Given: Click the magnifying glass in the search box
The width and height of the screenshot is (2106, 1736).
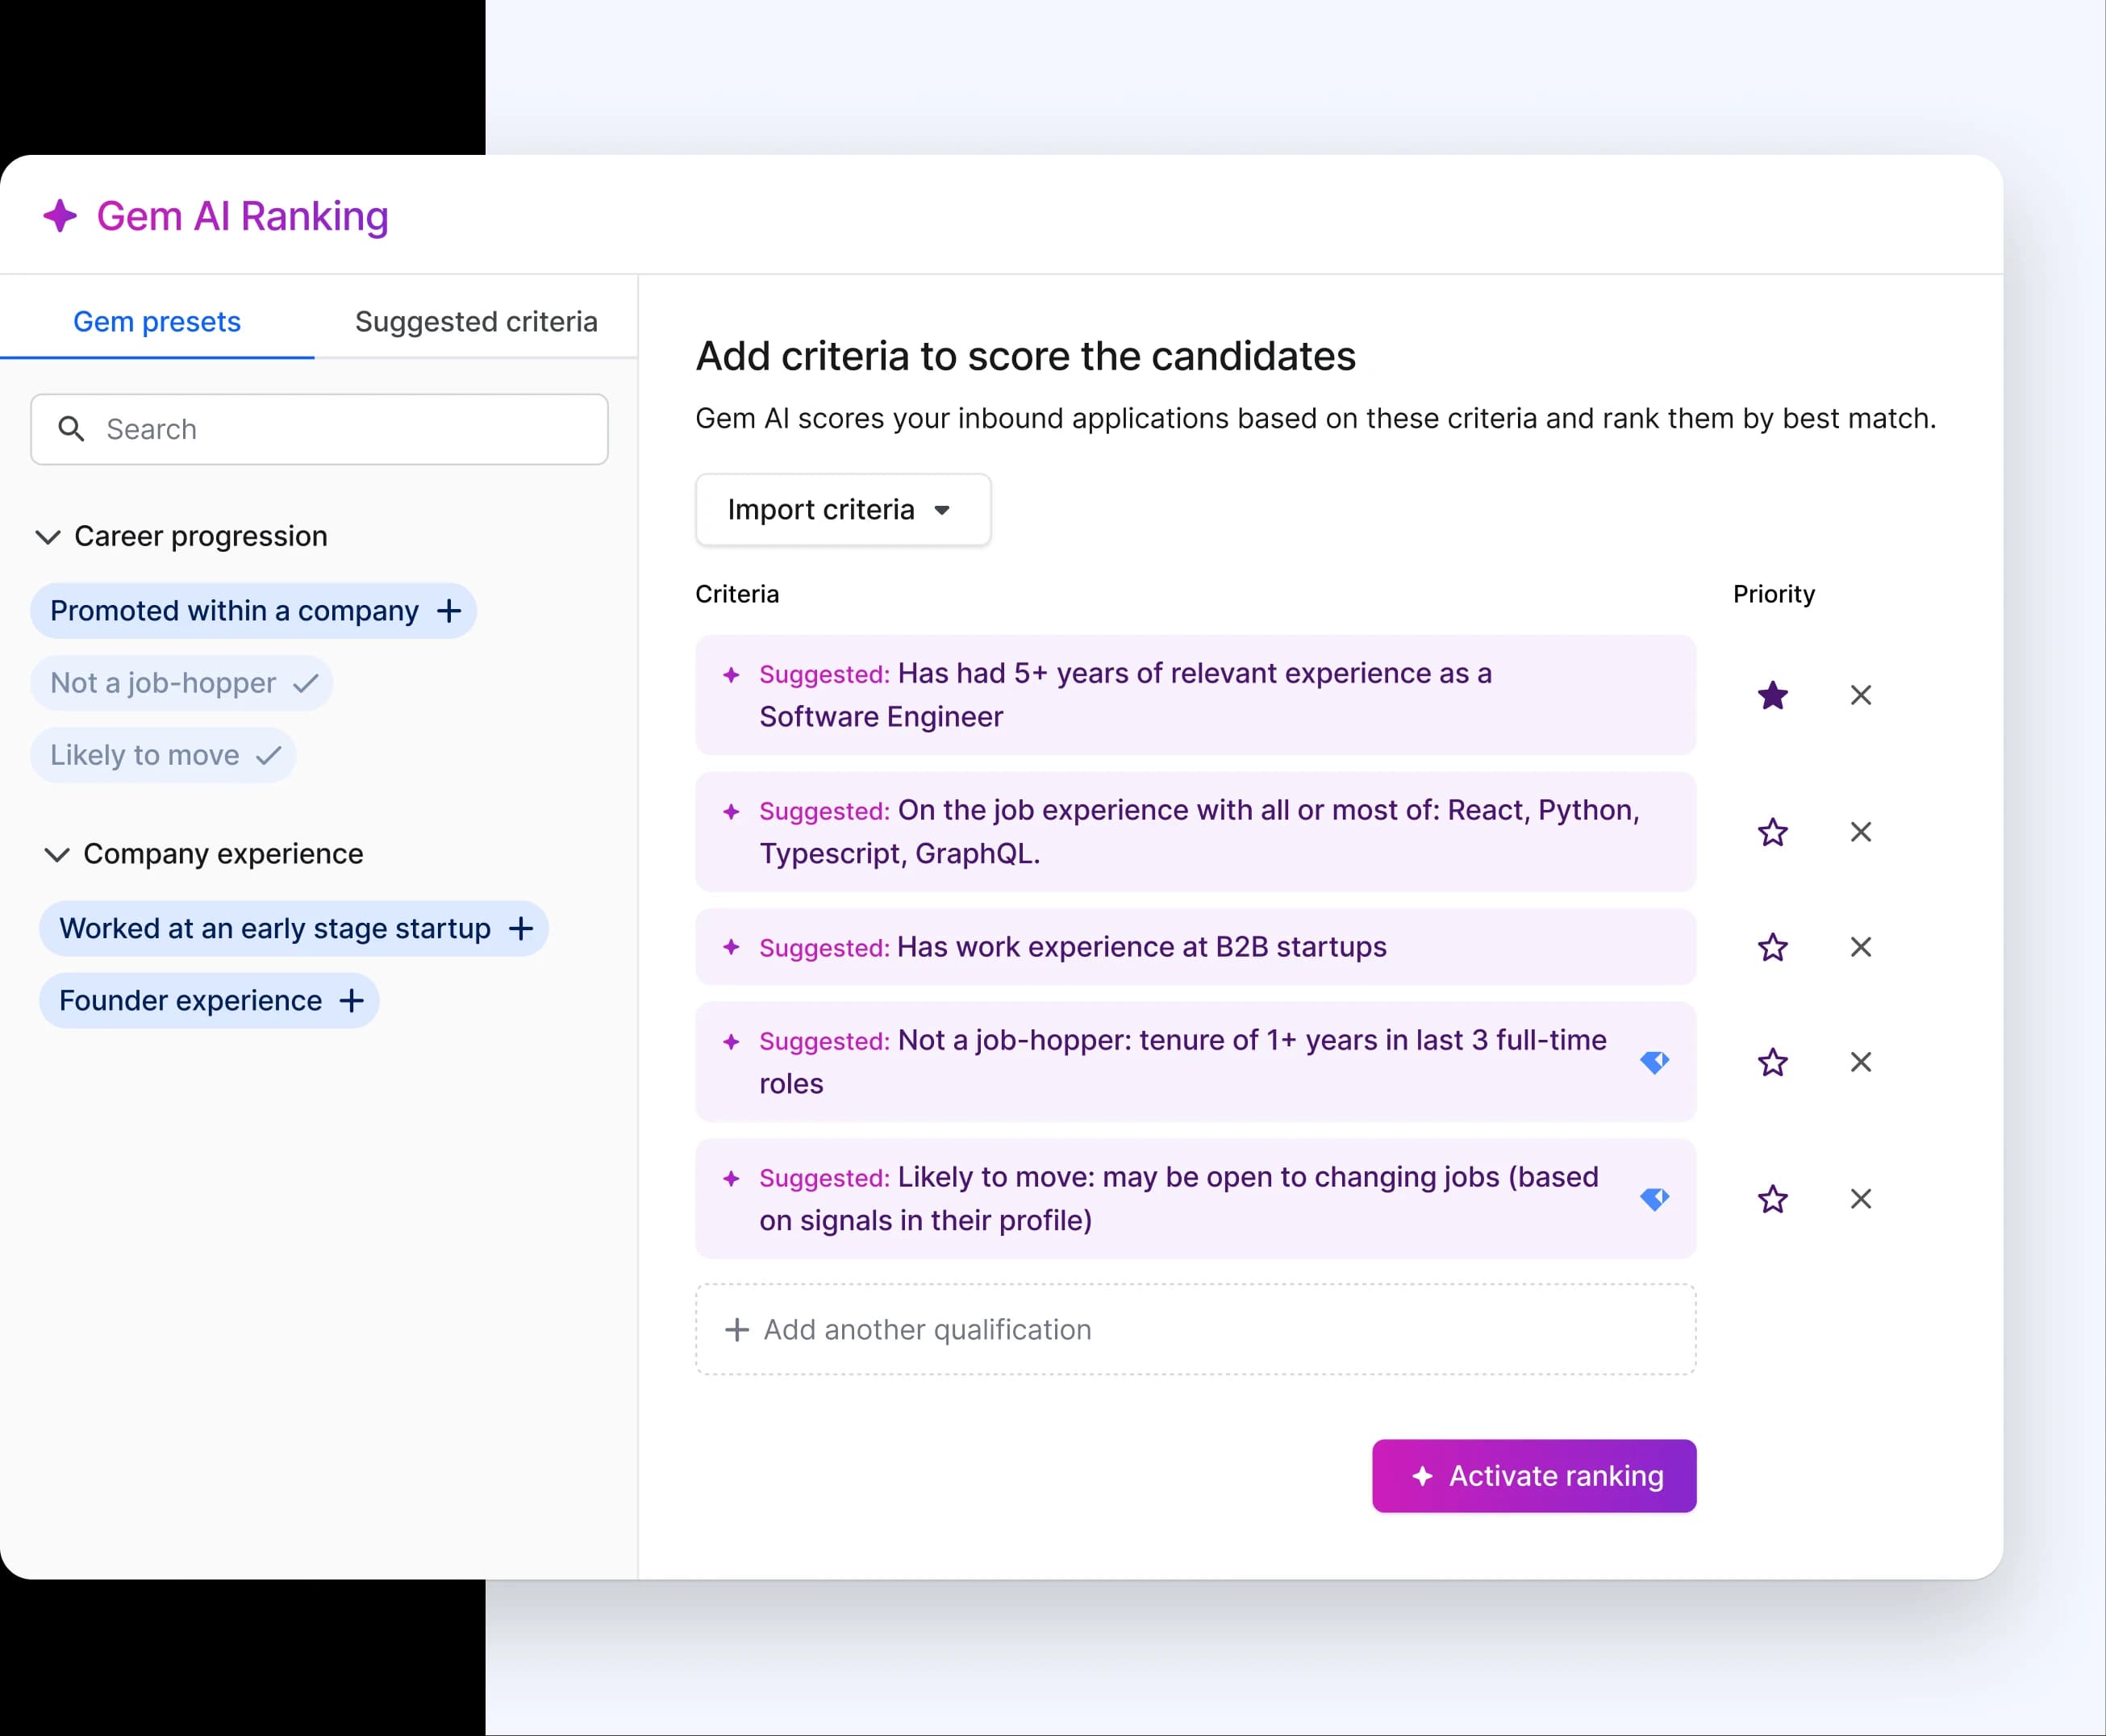Looking at the screenshot, I should point(71,429).
